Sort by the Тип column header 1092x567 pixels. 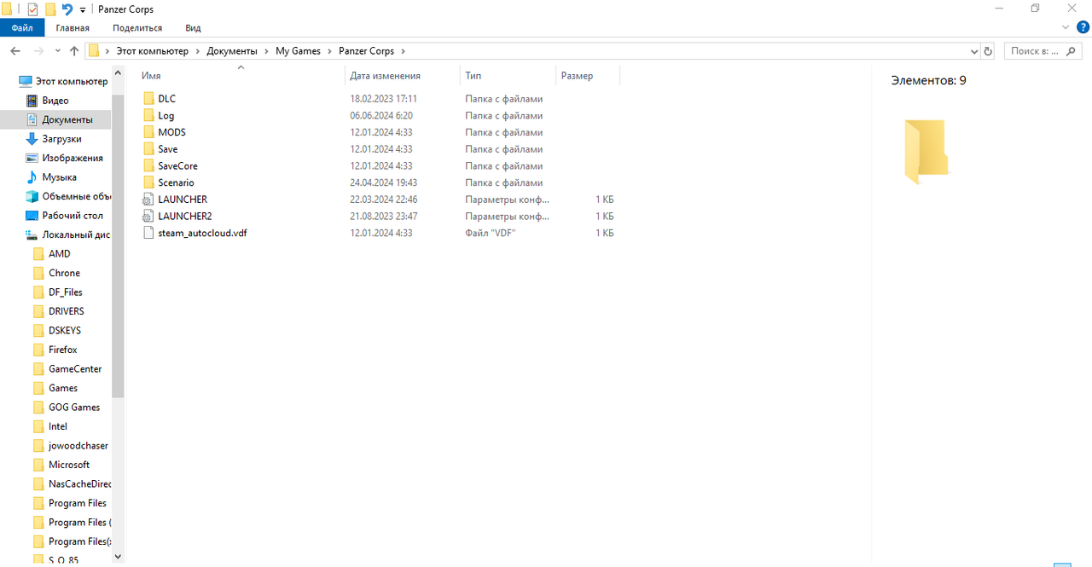pyautogui.click(x=473, y=76)
